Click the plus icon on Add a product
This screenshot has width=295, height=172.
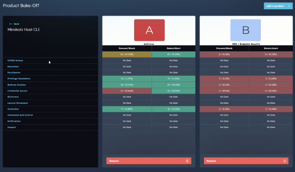pos(289,6)
